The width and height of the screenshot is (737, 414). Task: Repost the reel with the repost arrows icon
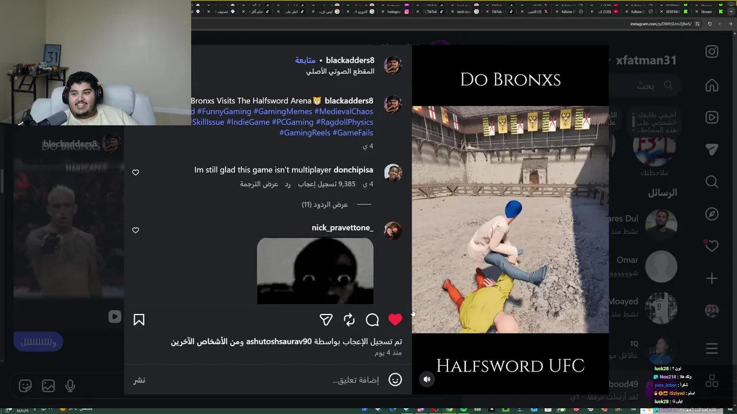pos(349,320)
